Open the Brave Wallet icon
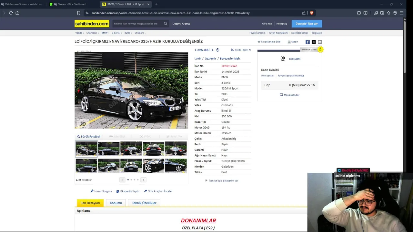 pyautogui.click(x=382, y=13)
